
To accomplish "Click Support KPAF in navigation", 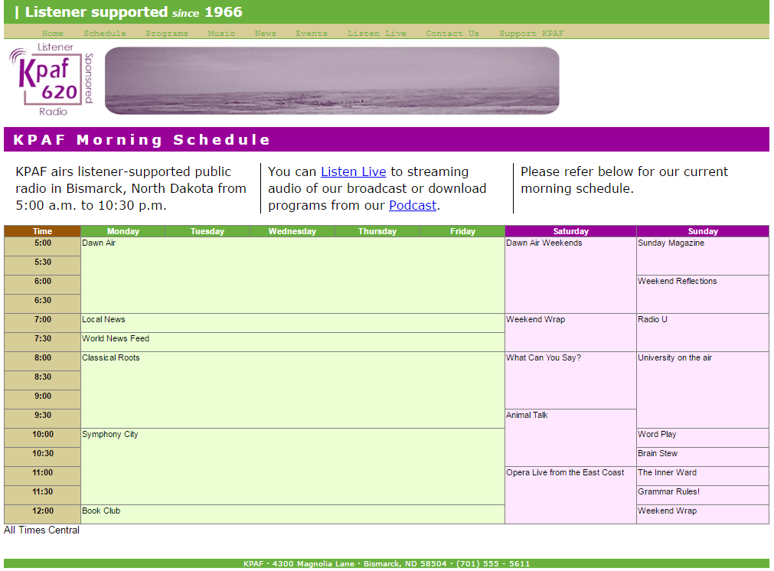I will 531,33.
